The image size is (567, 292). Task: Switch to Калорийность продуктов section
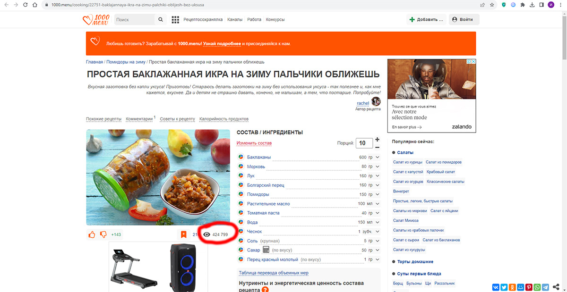(223, 119)
